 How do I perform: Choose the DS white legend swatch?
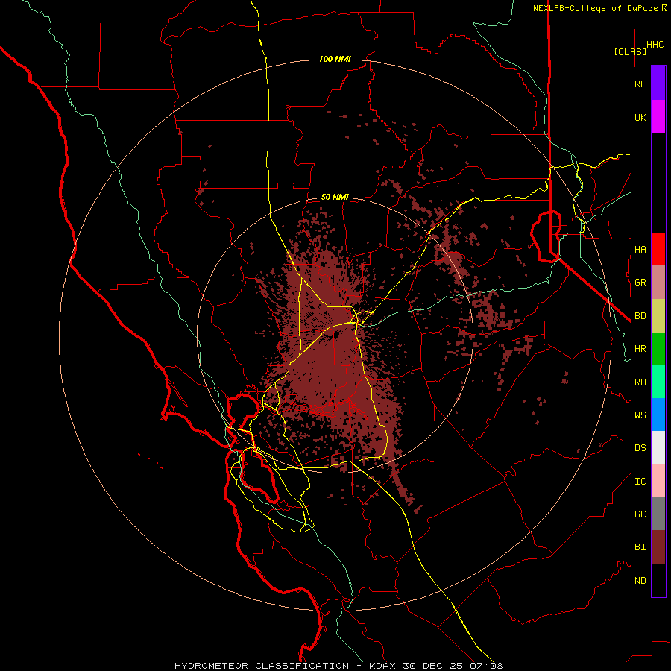(658, 447)
